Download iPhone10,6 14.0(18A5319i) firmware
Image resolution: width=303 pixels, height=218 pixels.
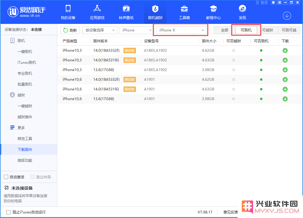(x=285, y=89)
